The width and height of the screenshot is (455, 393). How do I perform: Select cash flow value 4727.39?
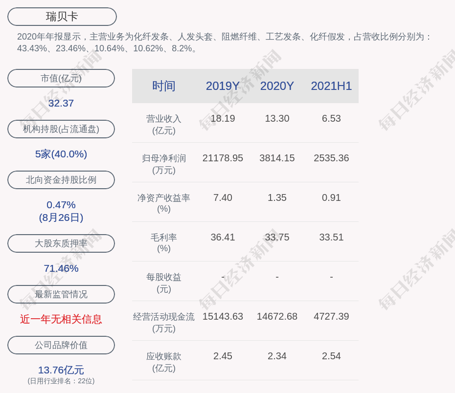(331, 316)
